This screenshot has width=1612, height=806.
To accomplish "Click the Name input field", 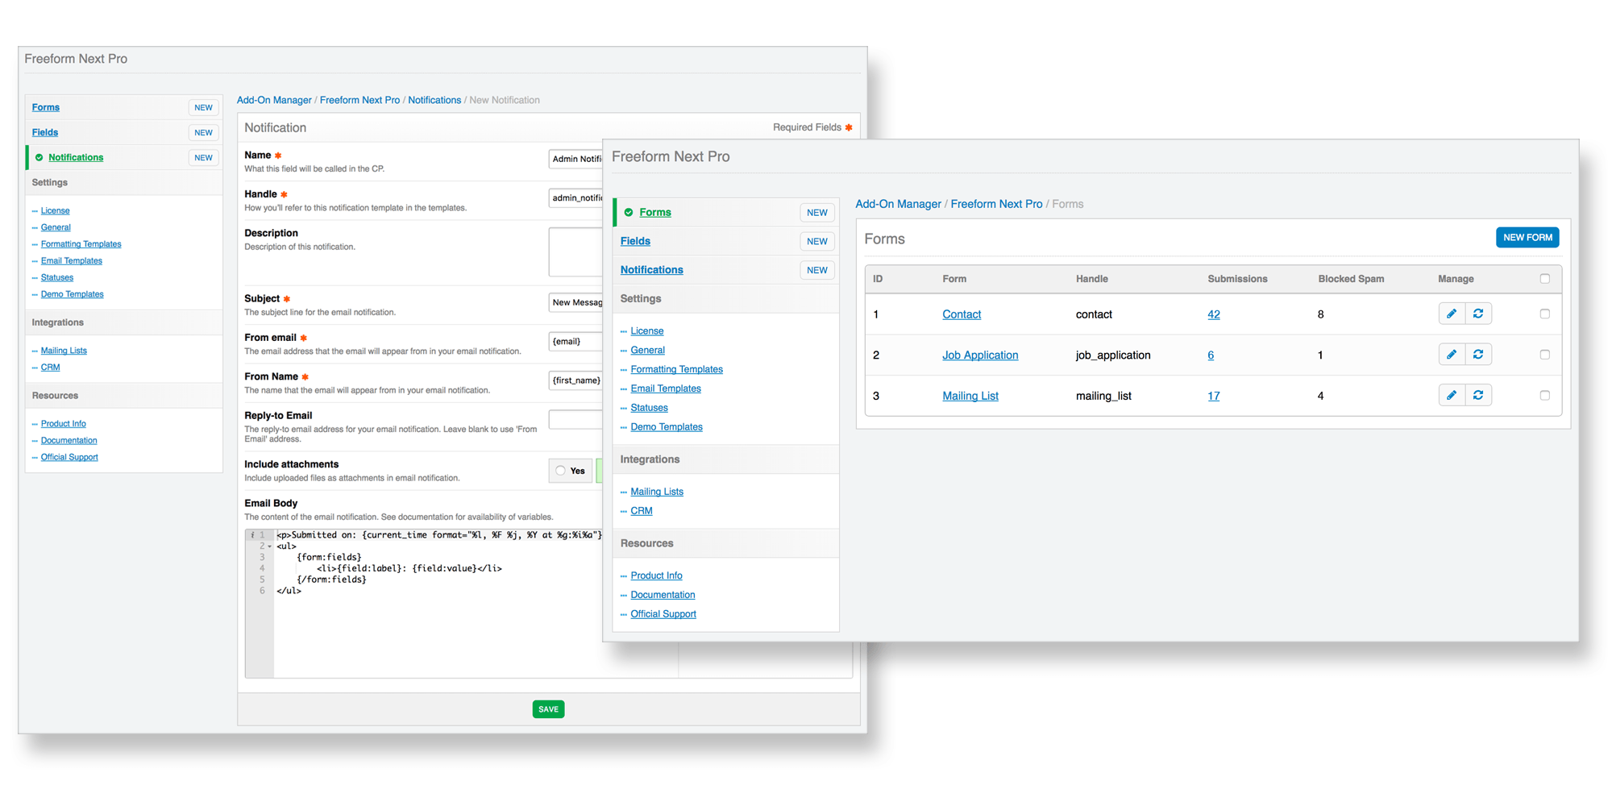I will (x=575, y=159).
